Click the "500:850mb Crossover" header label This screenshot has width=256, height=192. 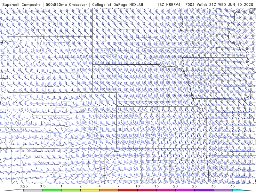pyautogui.click(x=67, y=4)
